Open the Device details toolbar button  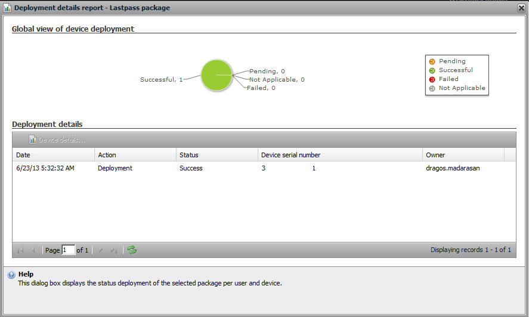click(57, 140)
